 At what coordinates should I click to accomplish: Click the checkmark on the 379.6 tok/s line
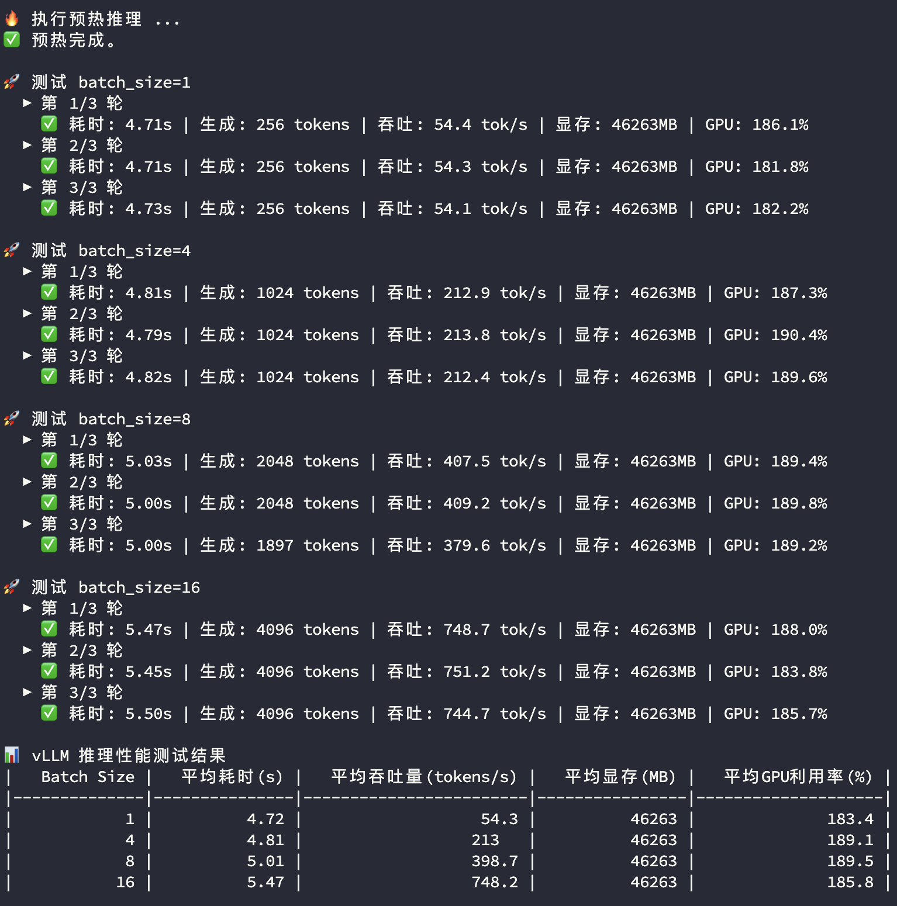coord(49,544)
